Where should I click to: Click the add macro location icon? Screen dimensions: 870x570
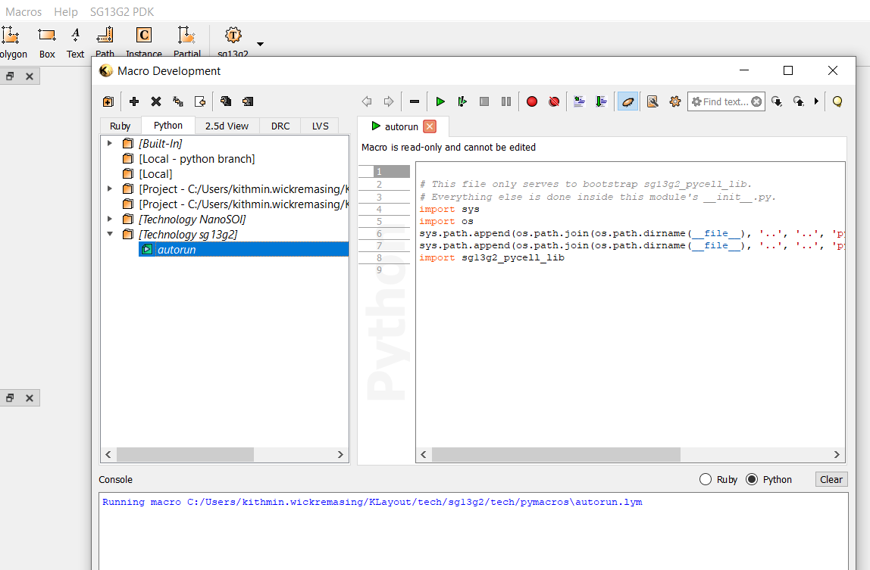pos(108,101)
